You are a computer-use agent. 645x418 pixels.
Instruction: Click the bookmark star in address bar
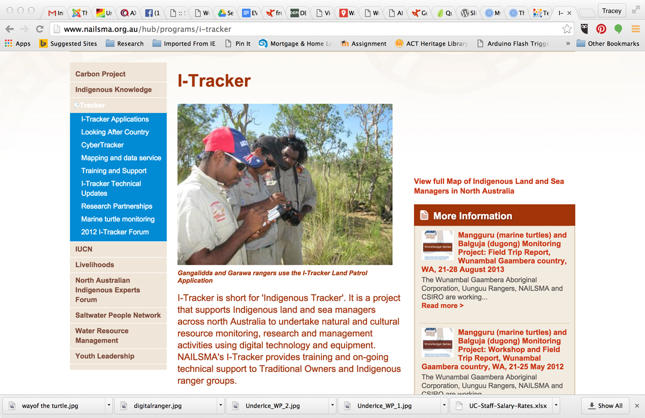567,29
